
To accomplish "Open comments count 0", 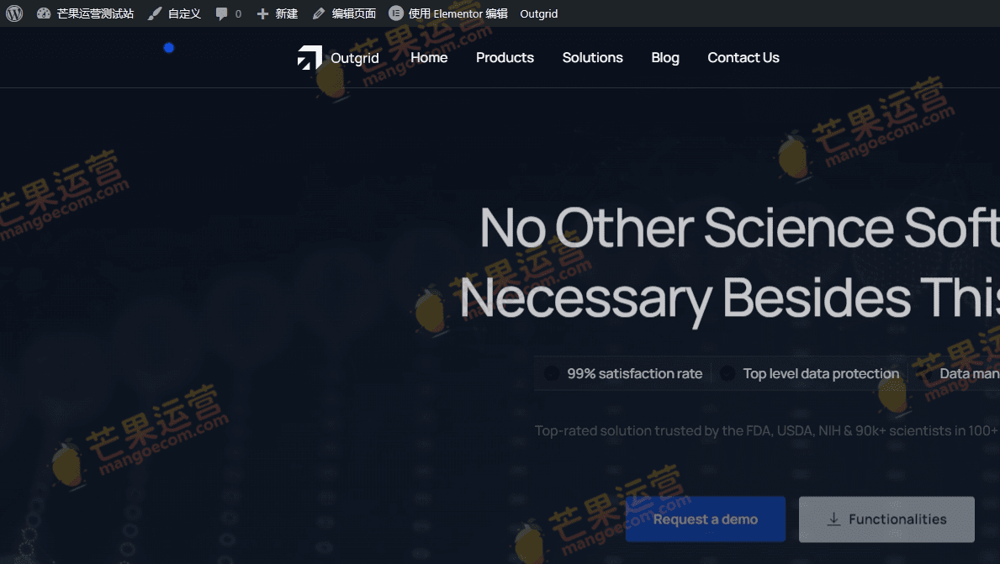I will point(239,14).
